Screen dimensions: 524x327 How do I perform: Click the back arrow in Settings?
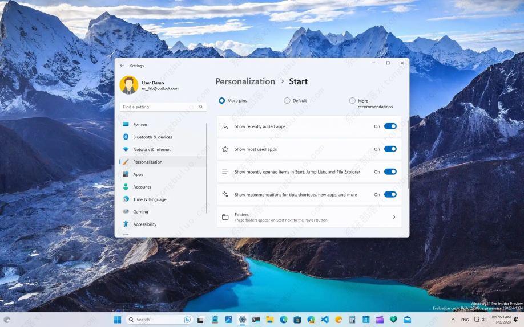[x=122, y=66]
